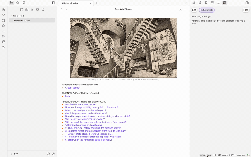Open outgoing links panel icon
This screenshot has height=157, width=251.
200,3
